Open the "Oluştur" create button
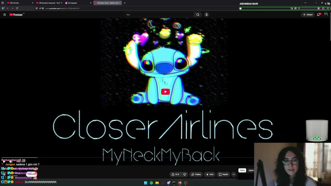Image resolution: width=331 pixels, height=186 pixels. (x=308, y=15)
